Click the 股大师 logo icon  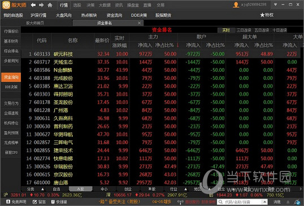6,5
